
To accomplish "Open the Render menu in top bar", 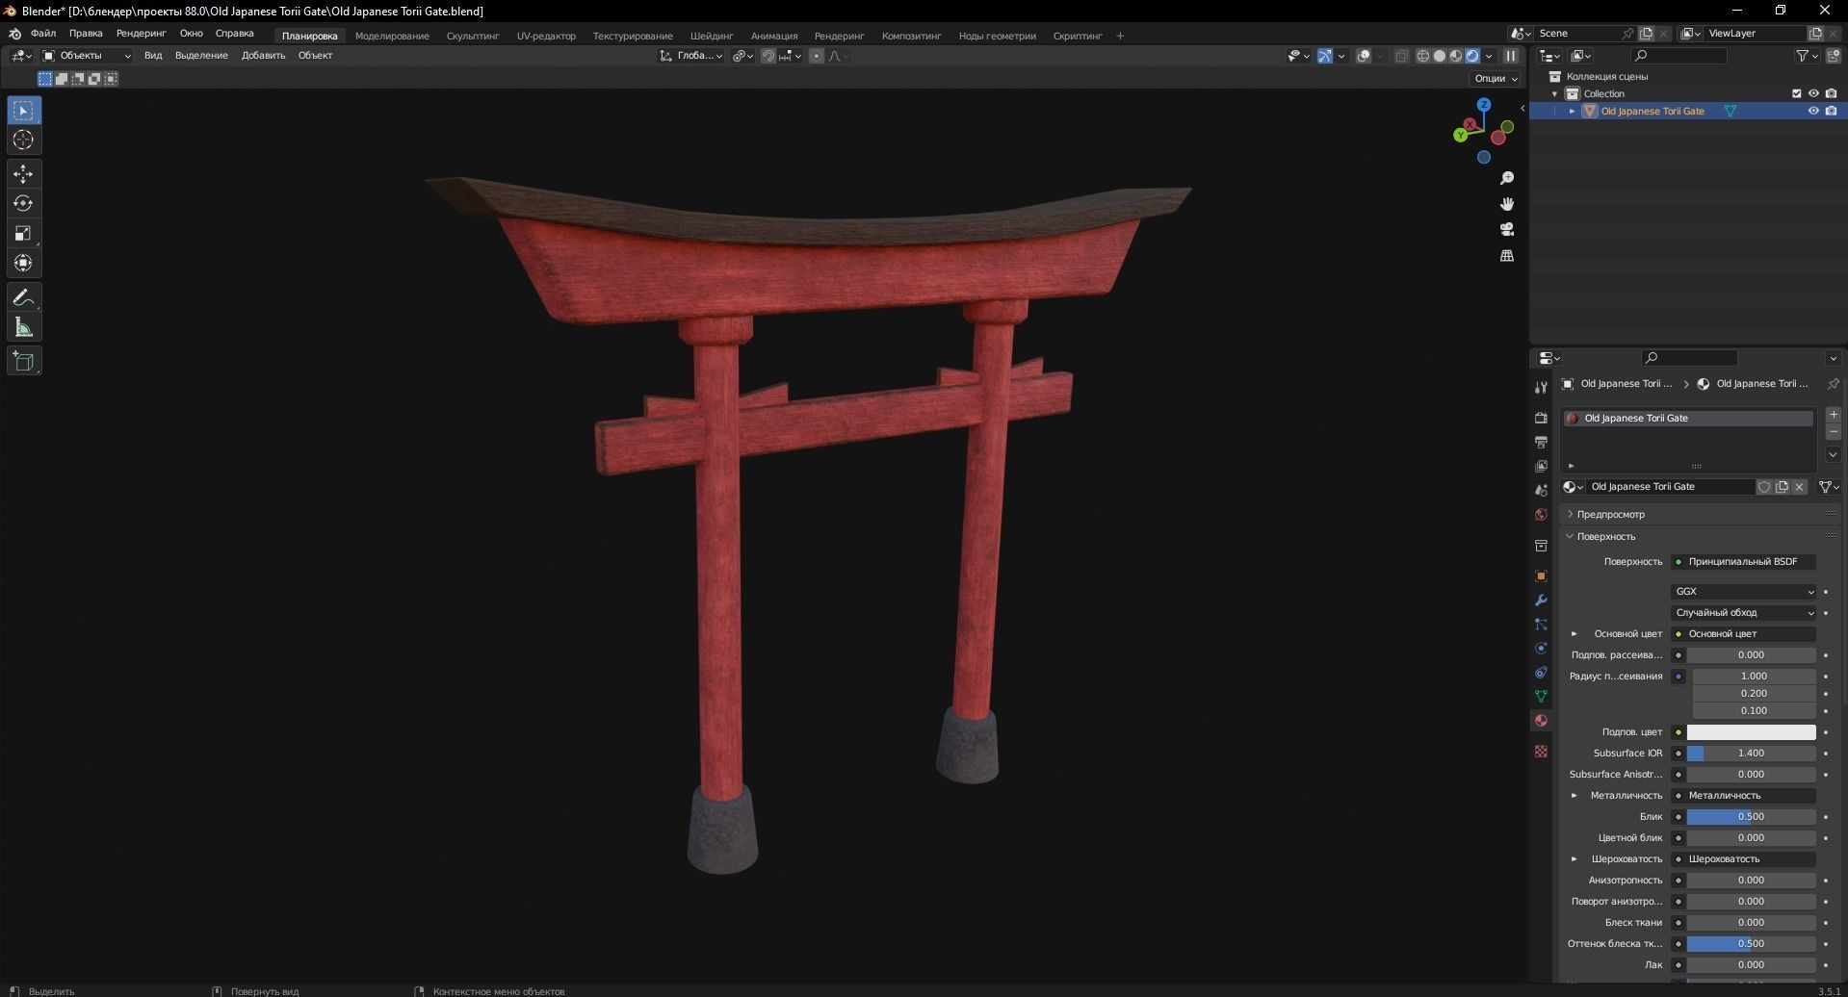I will [x=141, y=34].
